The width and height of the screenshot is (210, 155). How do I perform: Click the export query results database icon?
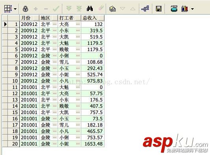[x=174, y=9]
